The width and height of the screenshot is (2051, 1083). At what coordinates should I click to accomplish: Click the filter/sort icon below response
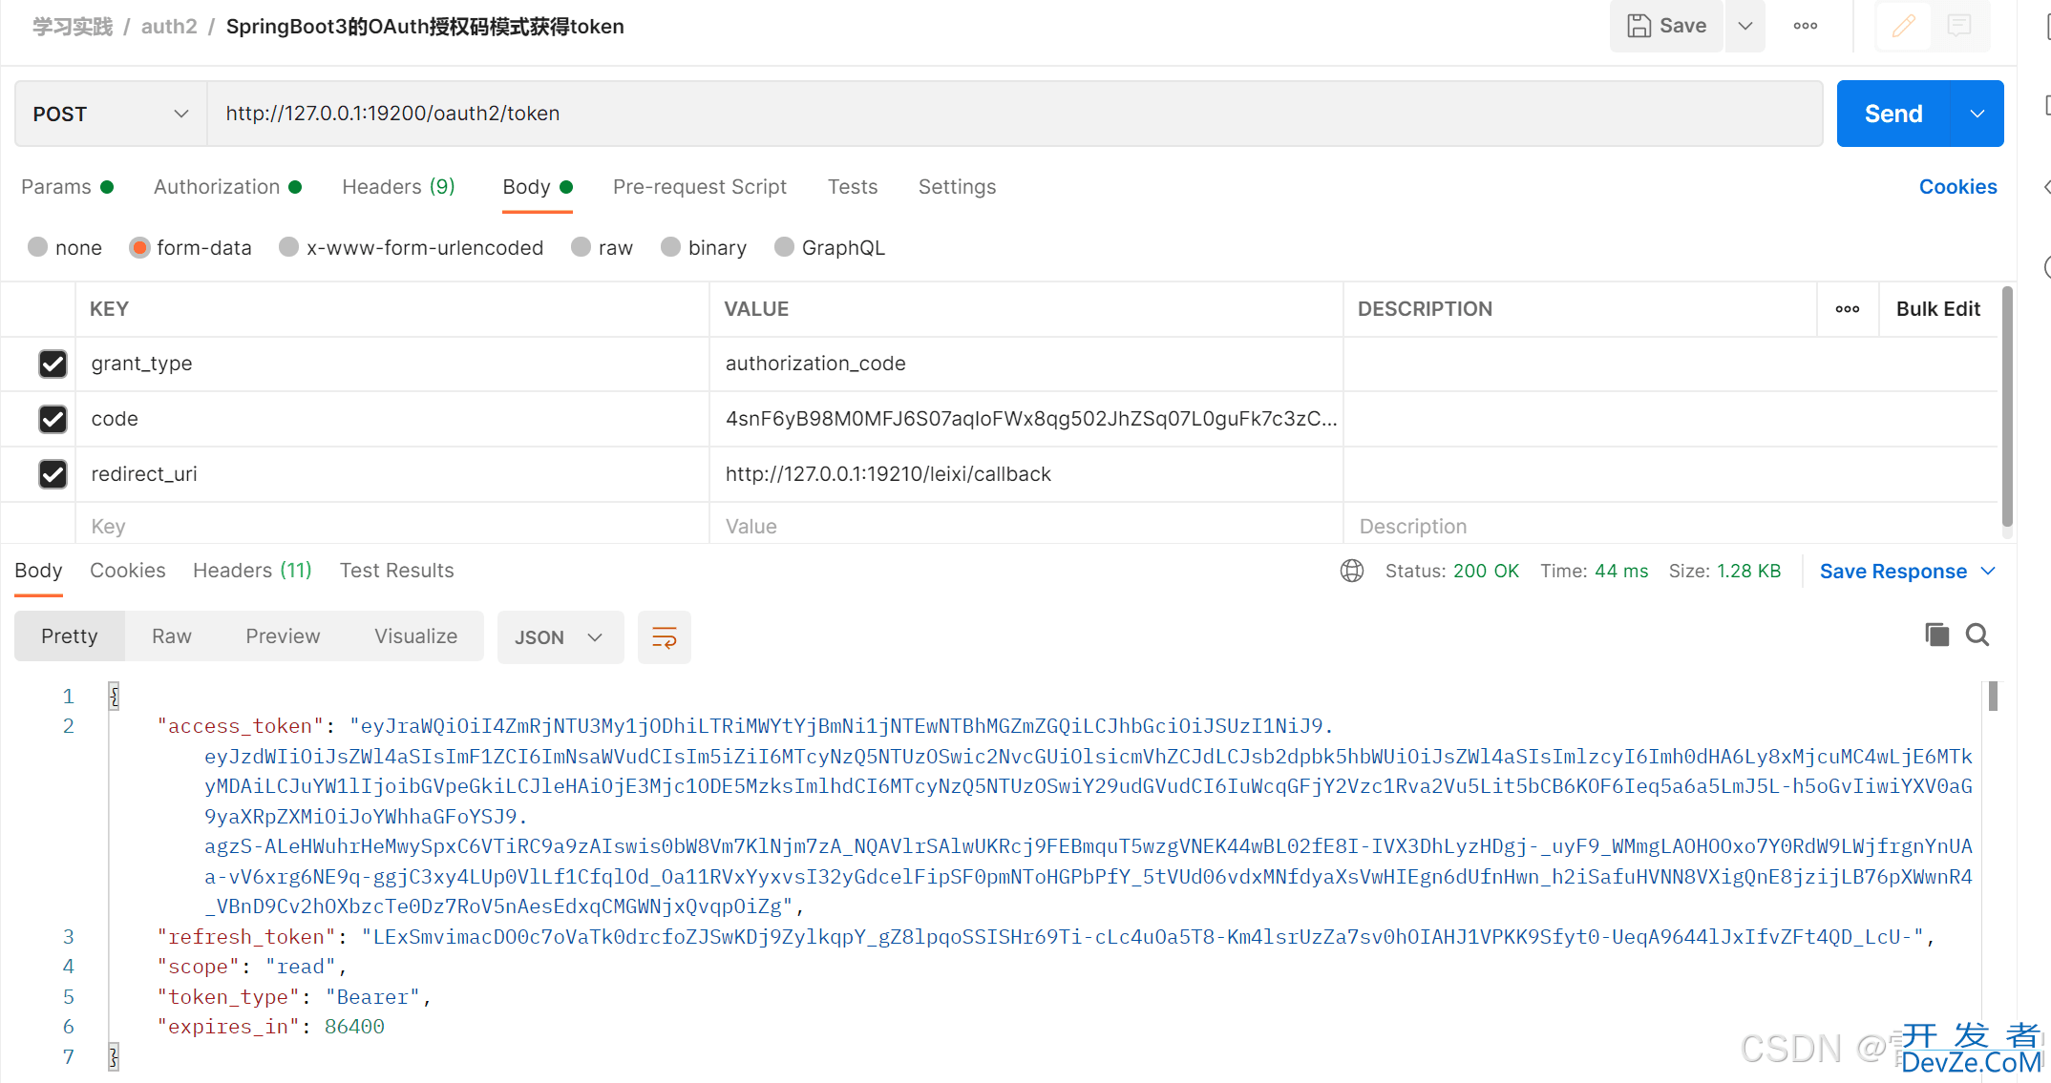point(665,637)
